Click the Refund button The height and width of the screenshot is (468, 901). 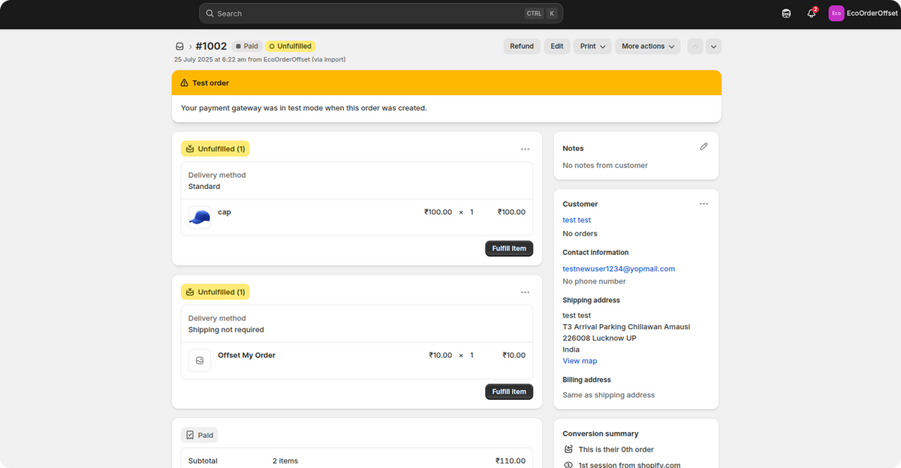[x=522, y=46]
